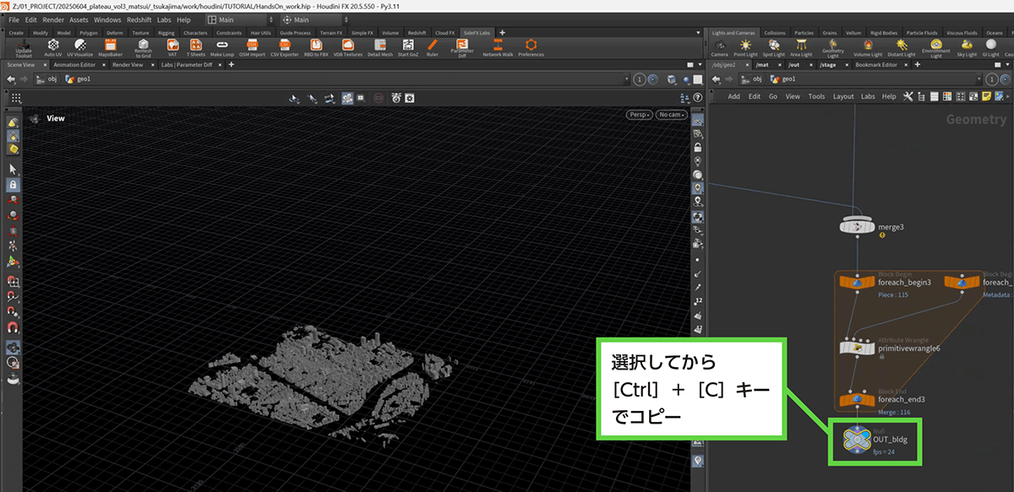Viewport: 1014px width, 492px height.
Task: Create a Camera from the shelf
Action: pos(718,46)
